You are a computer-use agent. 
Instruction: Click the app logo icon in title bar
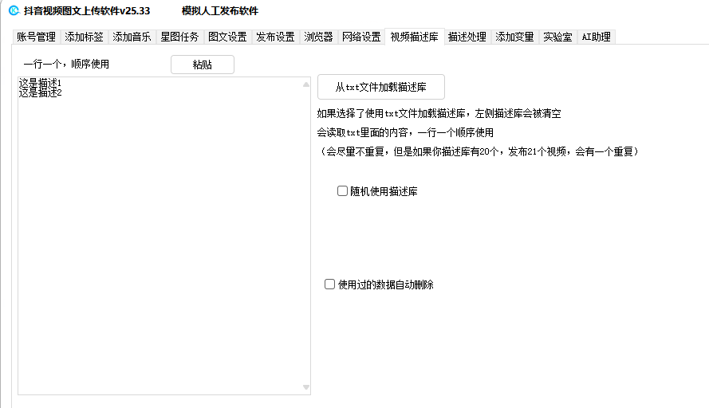[x=14, y=11]
